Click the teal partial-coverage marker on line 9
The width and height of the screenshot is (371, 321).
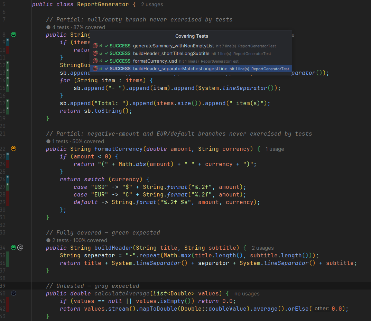(8, 42)
